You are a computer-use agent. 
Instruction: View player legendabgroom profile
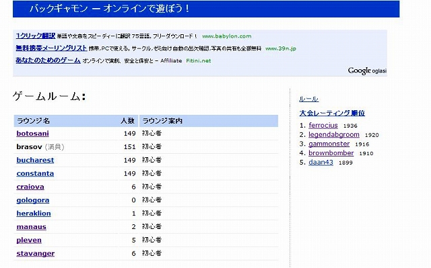[334, 134]
